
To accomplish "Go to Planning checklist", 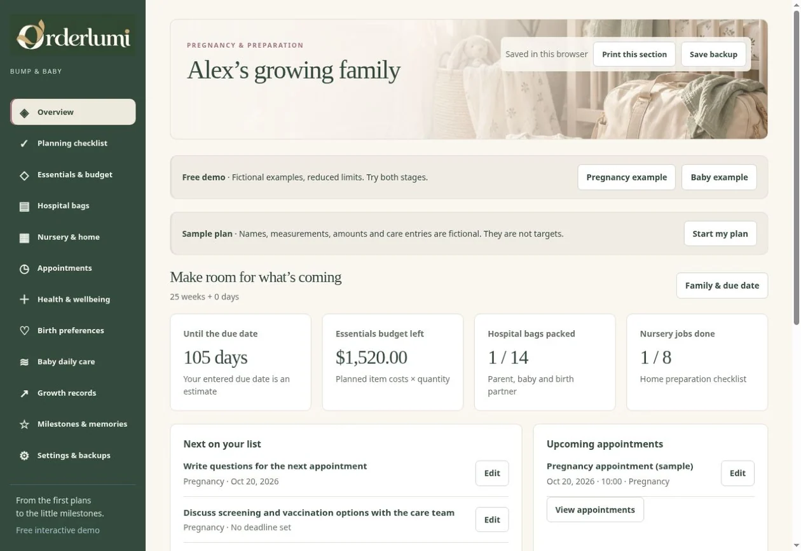I will tap(72, 143).
